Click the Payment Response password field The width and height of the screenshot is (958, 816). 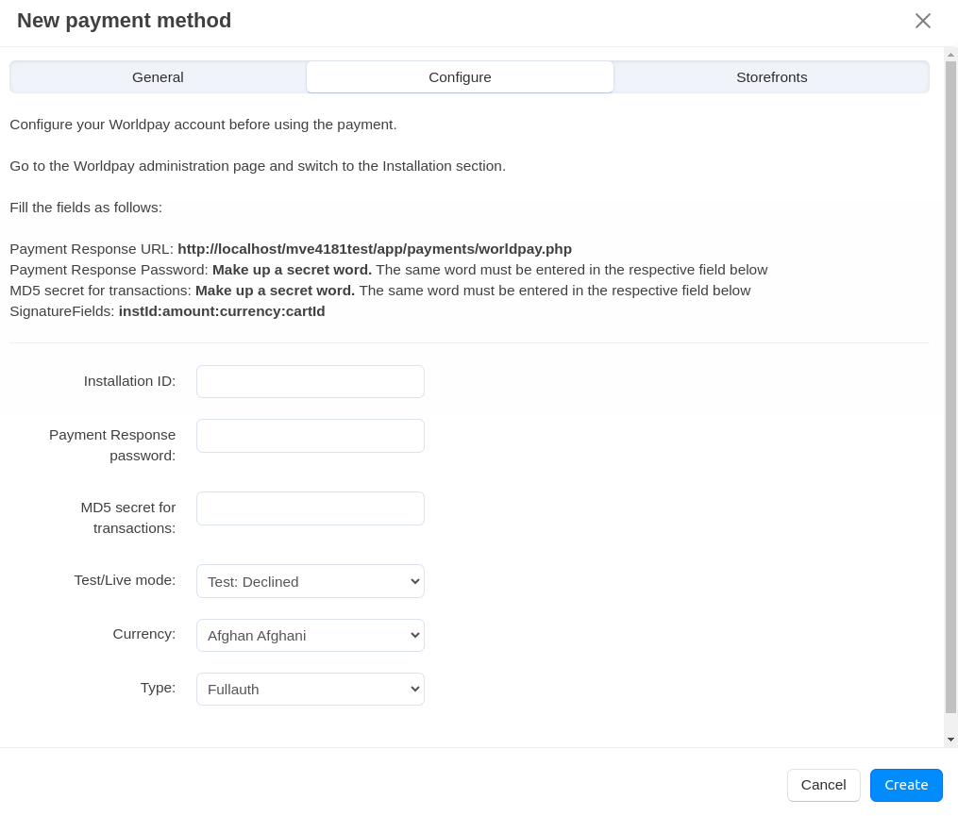point(311,436)
